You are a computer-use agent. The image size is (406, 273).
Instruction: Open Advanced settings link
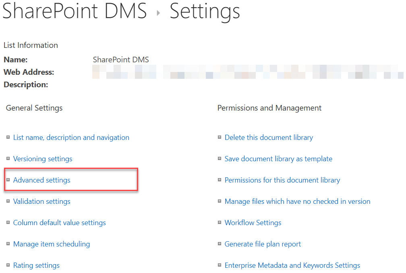click(42, 180)
